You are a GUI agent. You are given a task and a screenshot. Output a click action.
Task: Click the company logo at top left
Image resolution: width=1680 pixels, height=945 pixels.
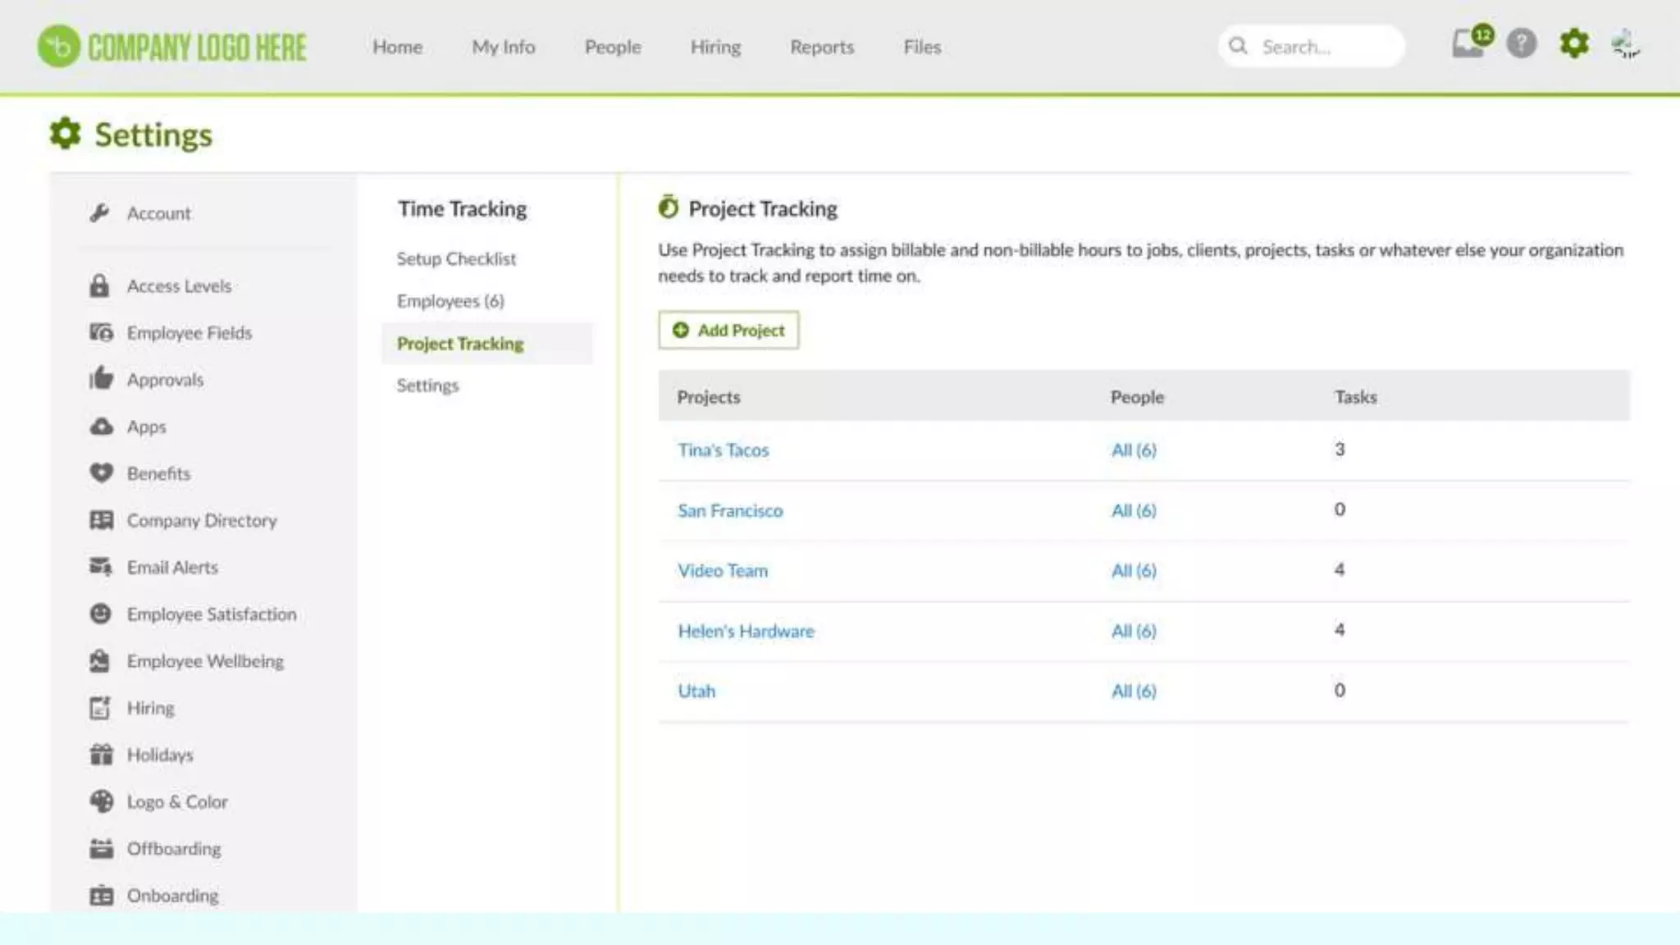(x=172, y=47)
